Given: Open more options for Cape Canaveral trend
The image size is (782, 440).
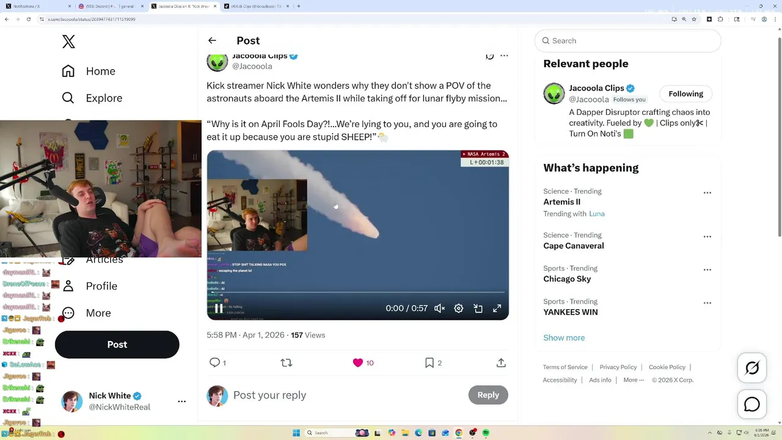Looking at the screenshot, I should (707, 237).
